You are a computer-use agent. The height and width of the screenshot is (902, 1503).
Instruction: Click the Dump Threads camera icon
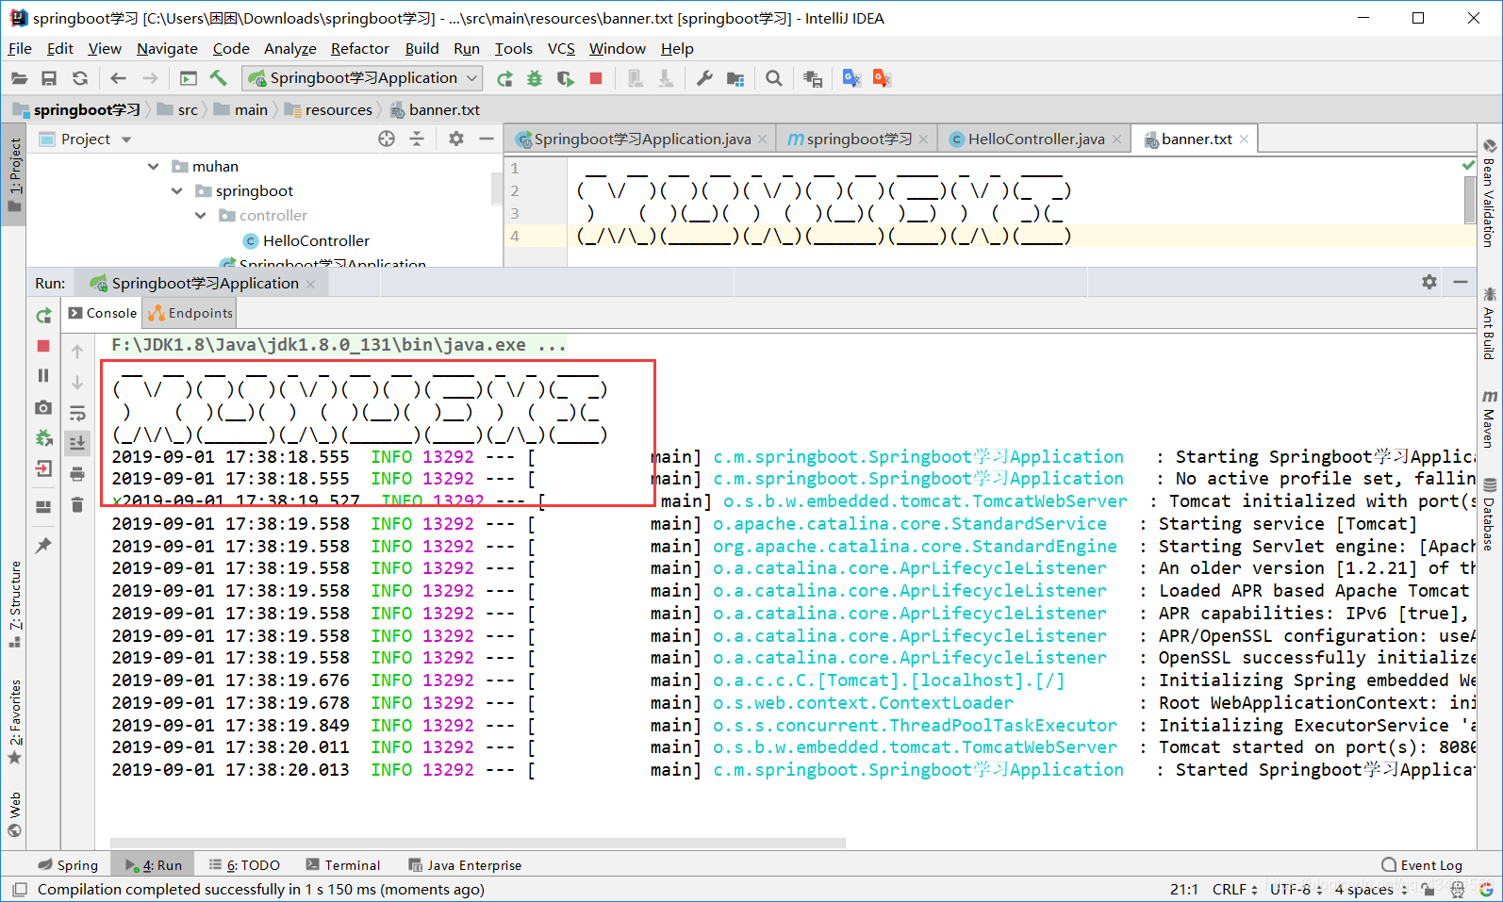point(43,408)
